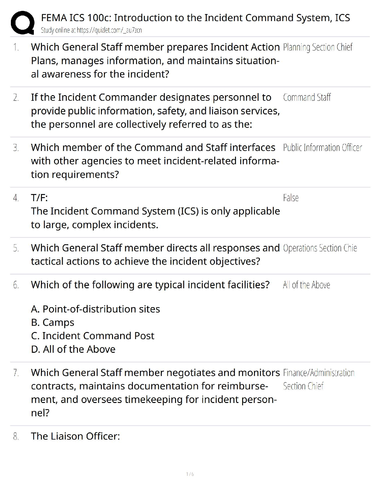Click option B. Camps

click(52, 322)
